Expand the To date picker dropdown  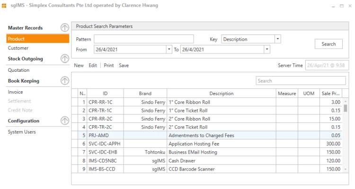click(267, 49)
